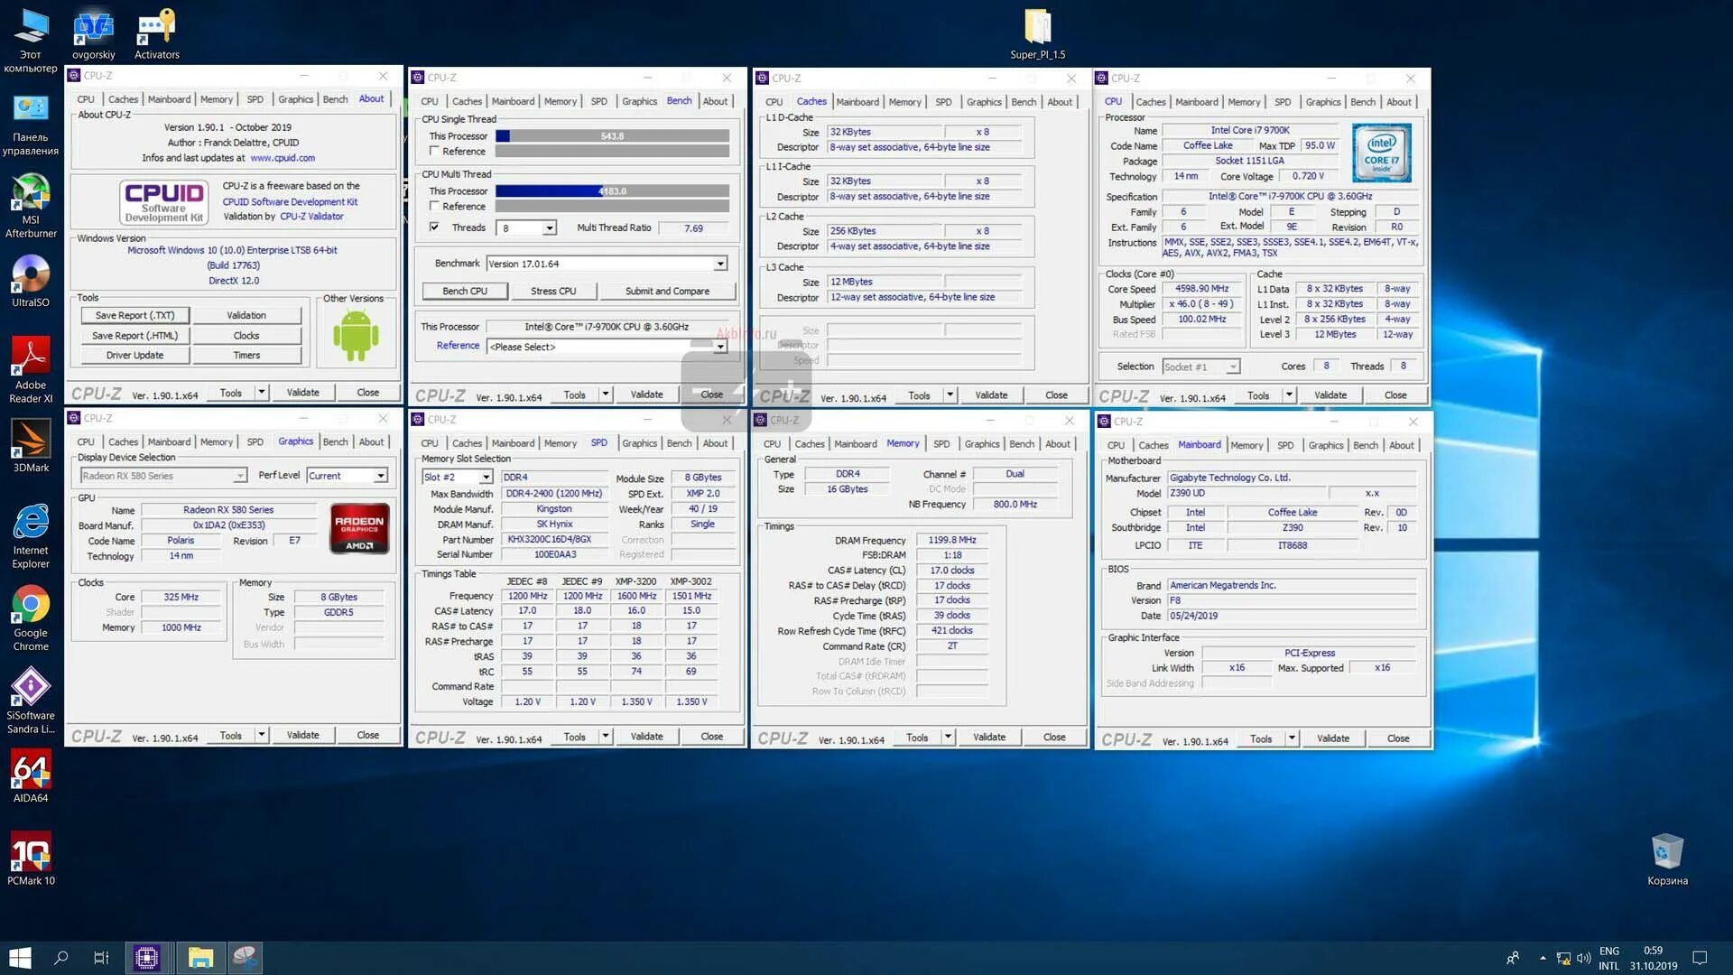This screenshot has width=1733, height=975.
Task: Open the CPU-Z Validator link
Action: pos(311,217)
